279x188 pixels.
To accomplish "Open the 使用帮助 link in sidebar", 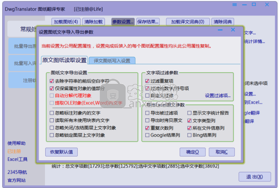I will [x=17, y=143].
